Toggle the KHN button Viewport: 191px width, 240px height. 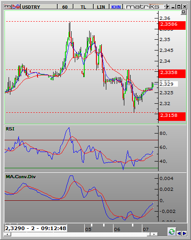pos(116,7)
